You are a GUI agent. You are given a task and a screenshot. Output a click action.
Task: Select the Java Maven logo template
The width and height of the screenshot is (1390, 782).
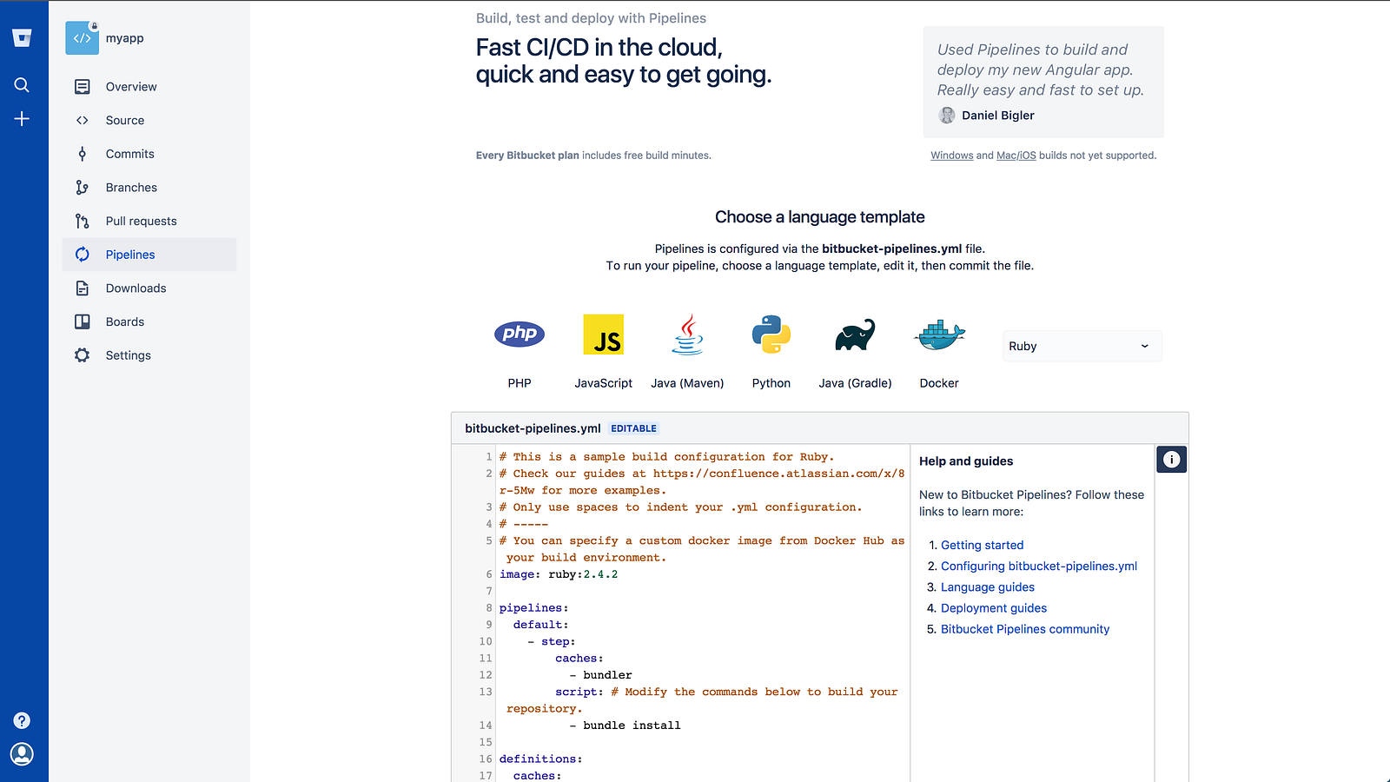pyautogui.click(x=687, y=335)
